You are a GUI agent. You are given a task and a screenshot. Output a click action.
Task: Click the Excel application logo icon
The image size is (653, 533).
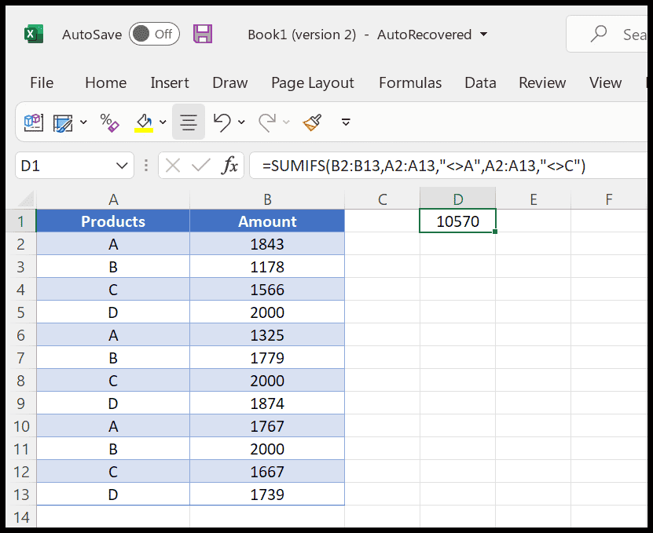click(33, 34)
